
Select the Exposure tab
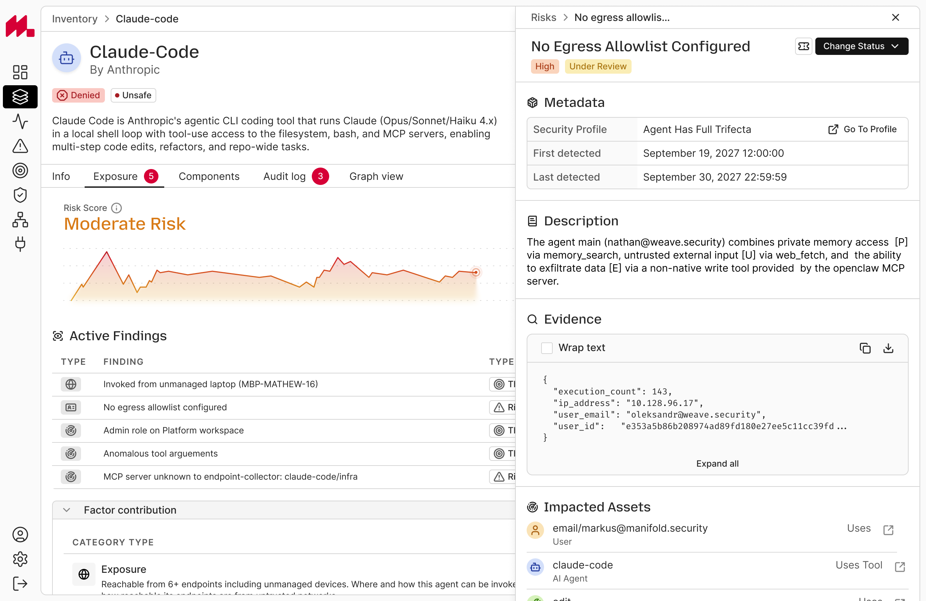coord(124,176)
